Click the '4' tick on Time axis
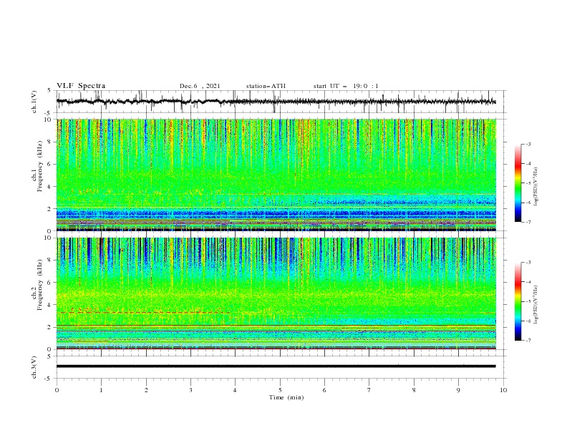 [235, 390]
